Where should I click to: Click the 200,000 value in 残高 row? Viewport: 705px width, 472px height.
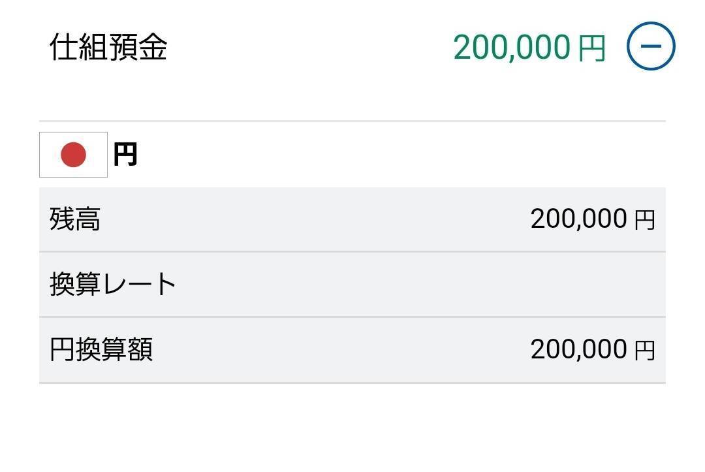578,219
